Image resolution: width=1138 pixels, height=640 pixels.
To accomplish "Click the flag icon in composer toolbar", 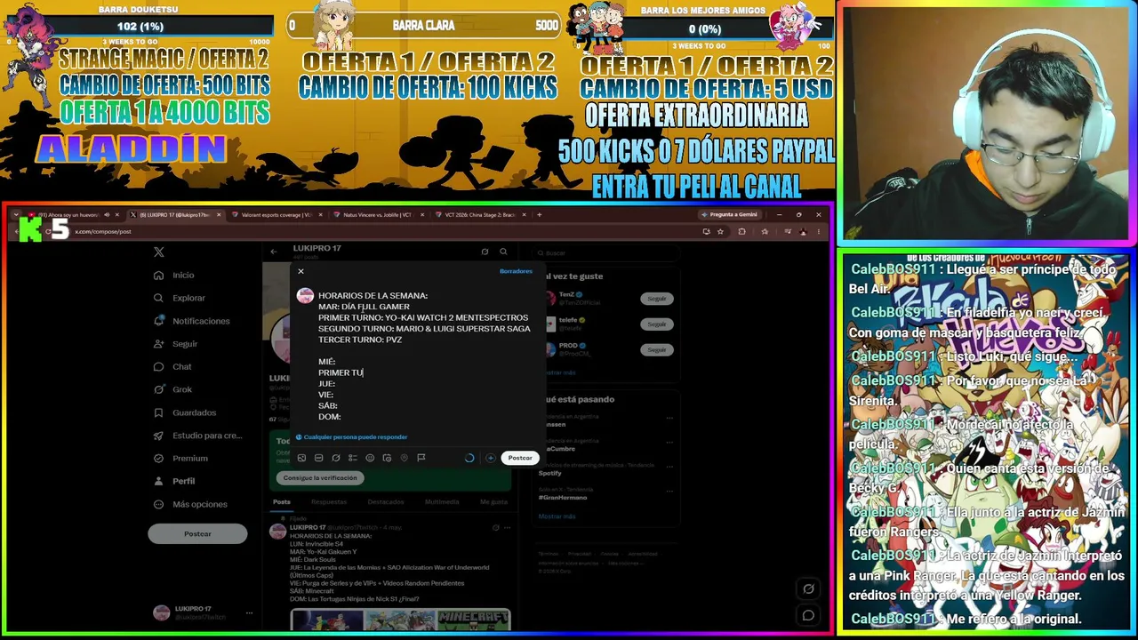I will point(421,458).
